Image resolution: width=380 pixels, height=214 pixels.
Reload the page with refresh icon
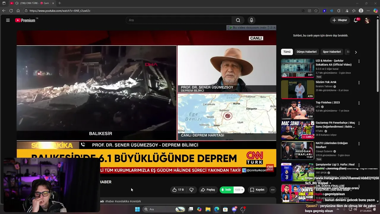[x=11, y=11]
